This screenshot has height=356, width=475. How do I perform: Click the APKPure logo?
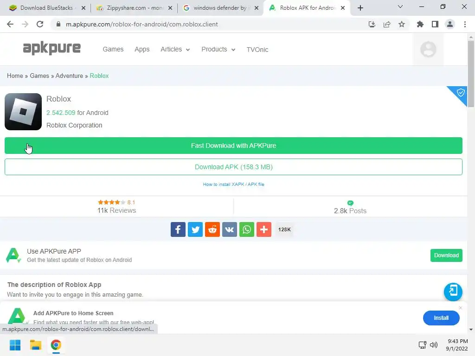52,48
